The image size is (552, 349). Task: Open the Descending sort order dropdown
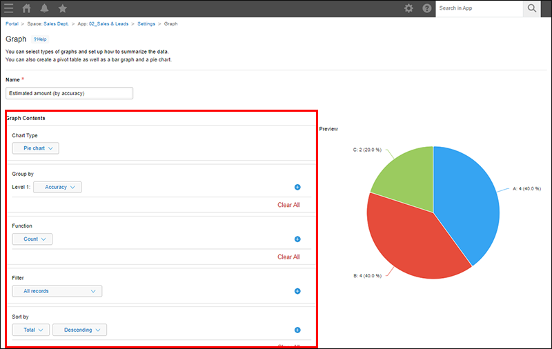pos(80,330)
